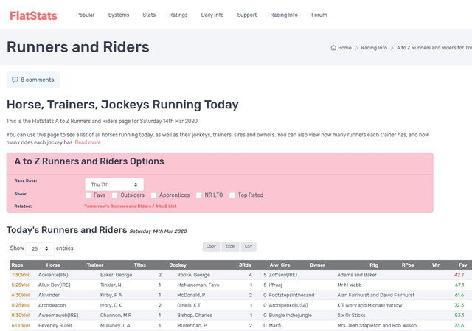Click the Copy button
This screenshot has height=331, width=472.
click(211, 246)
